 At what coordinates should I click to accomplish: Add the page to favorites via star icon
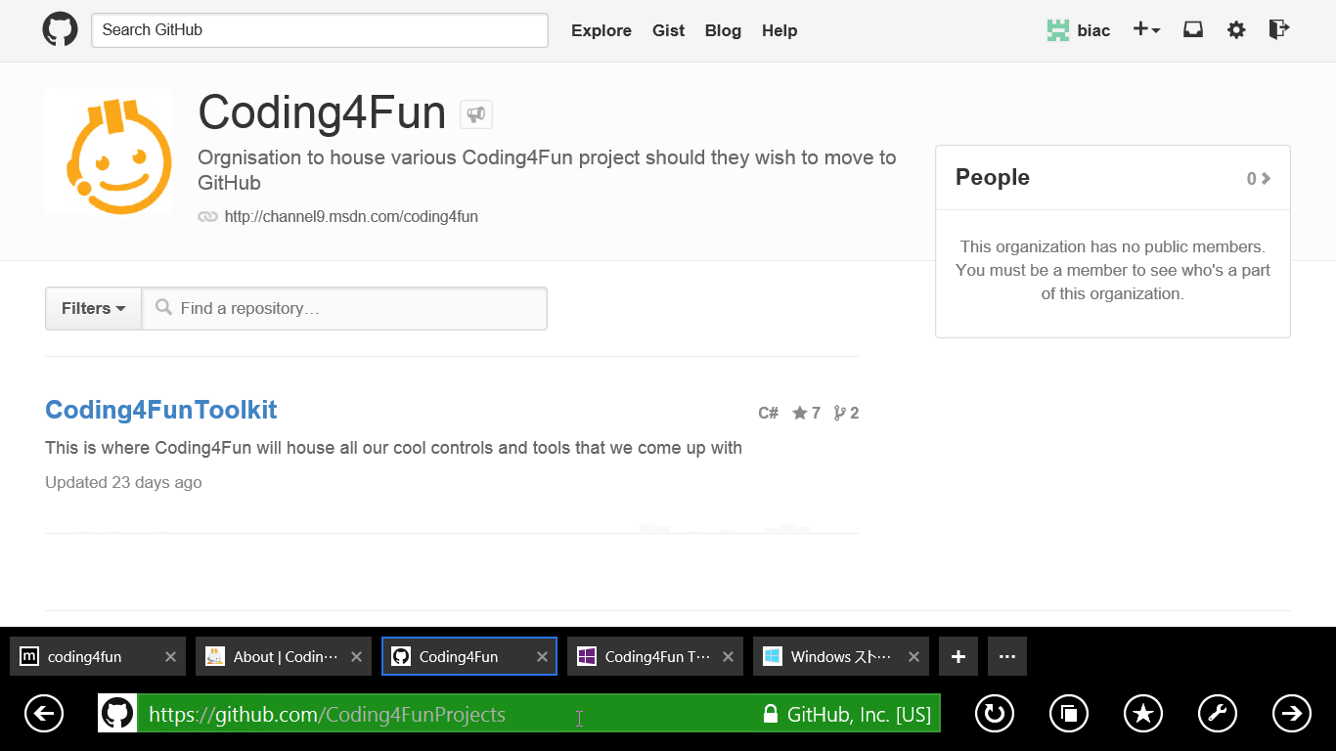[1143, 713]
